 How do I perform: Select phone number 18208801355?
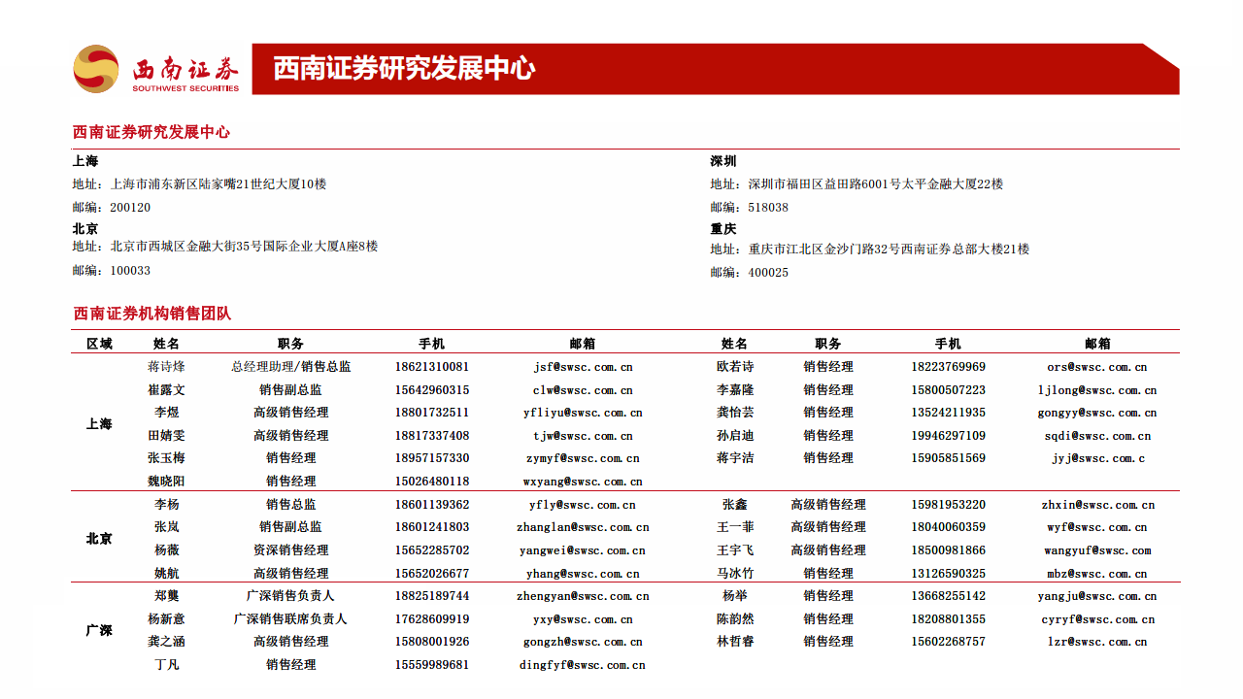coord(948,619)
